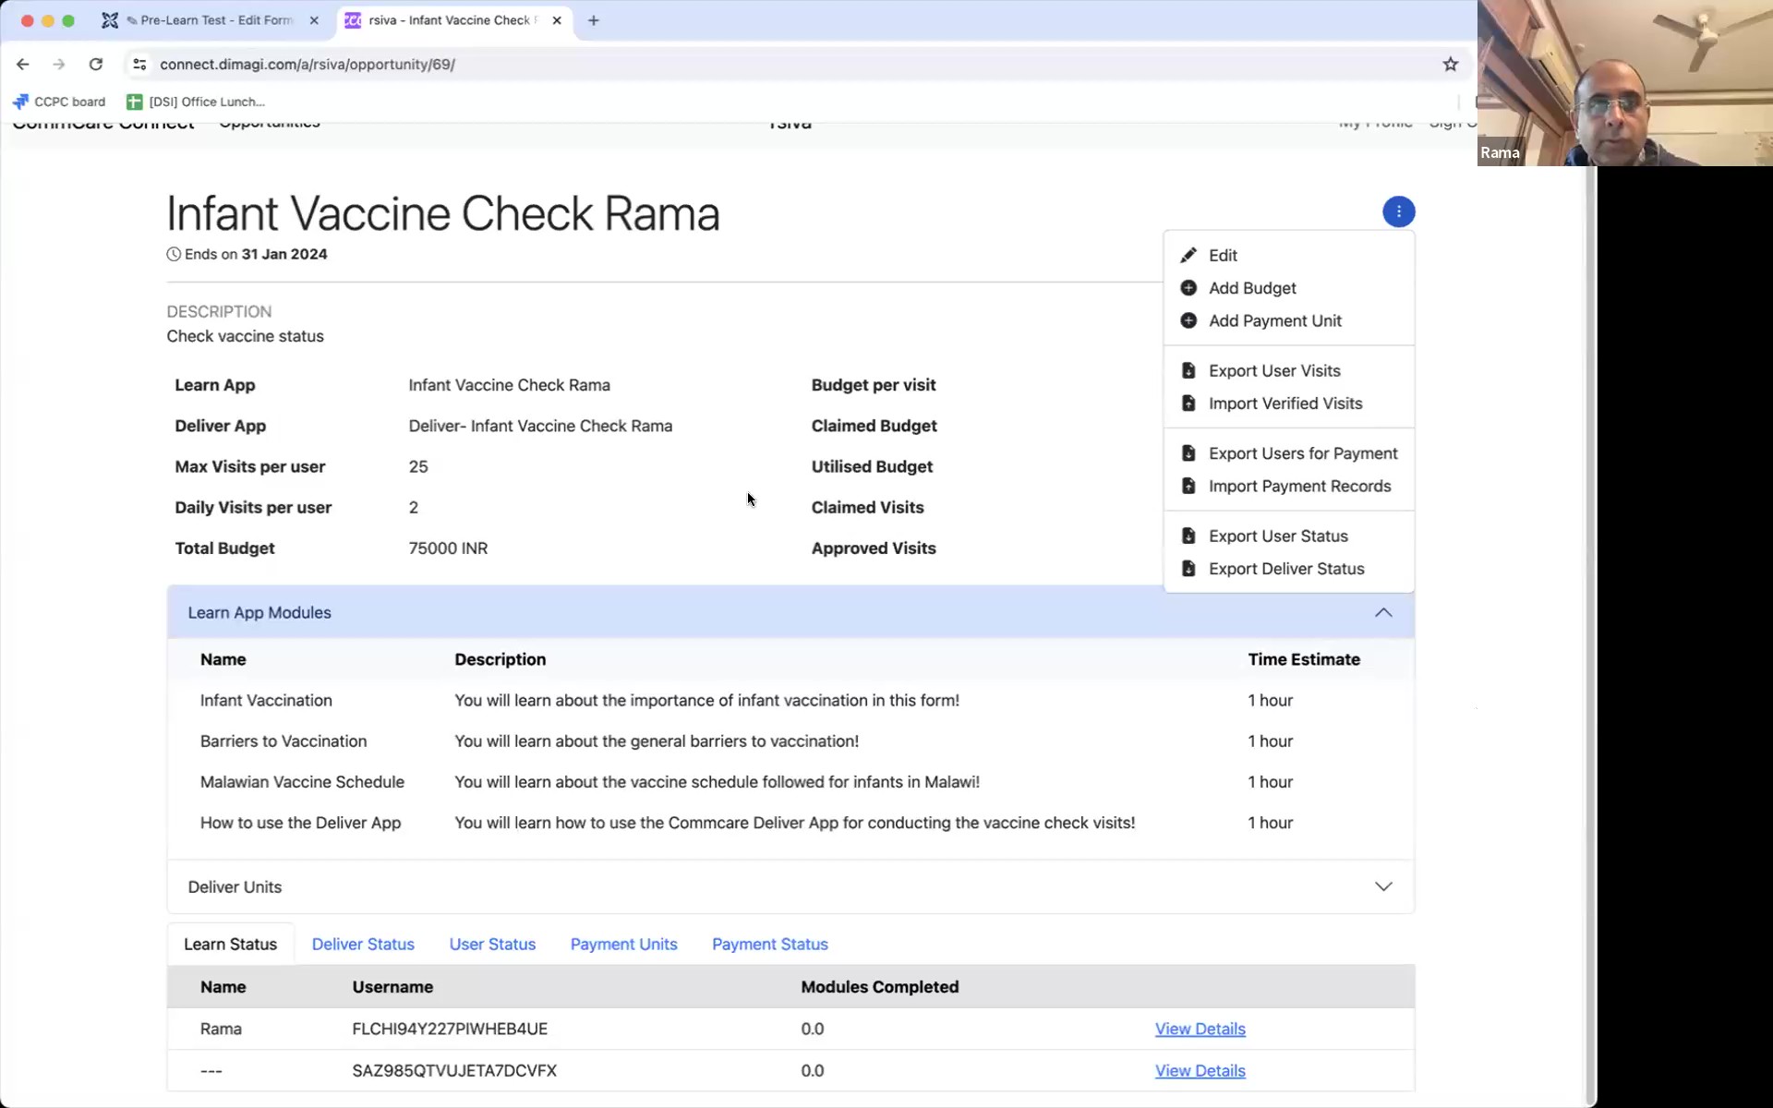Screen dimensions: 1773x1108
Task: Open the Payment Units tab
Action: [623, 944]
